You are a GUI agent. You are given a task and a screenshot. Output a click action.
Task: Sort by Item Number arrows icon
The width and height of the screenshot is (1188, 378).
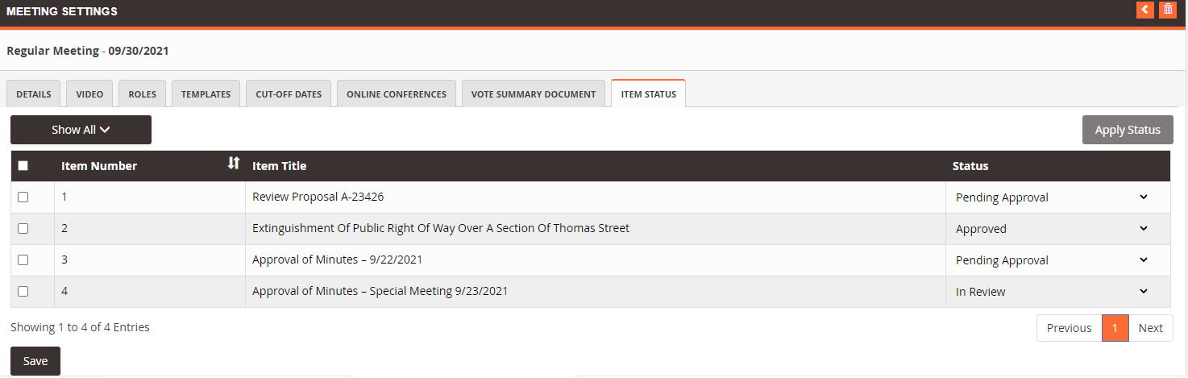tap(234, 163)
